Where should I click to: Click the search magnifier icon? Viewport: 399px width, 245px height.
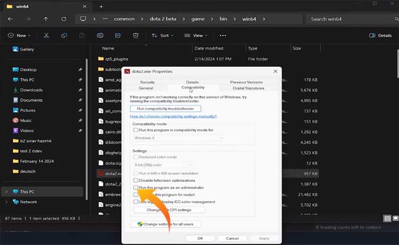coord(396,19)
